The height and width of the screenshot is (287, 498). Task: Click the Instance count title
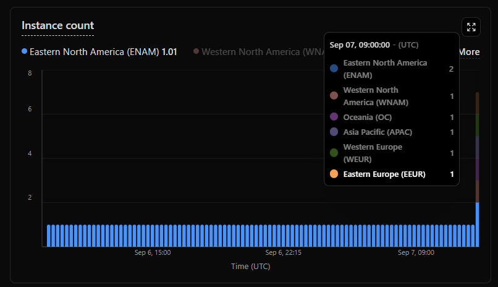point(58,25)
